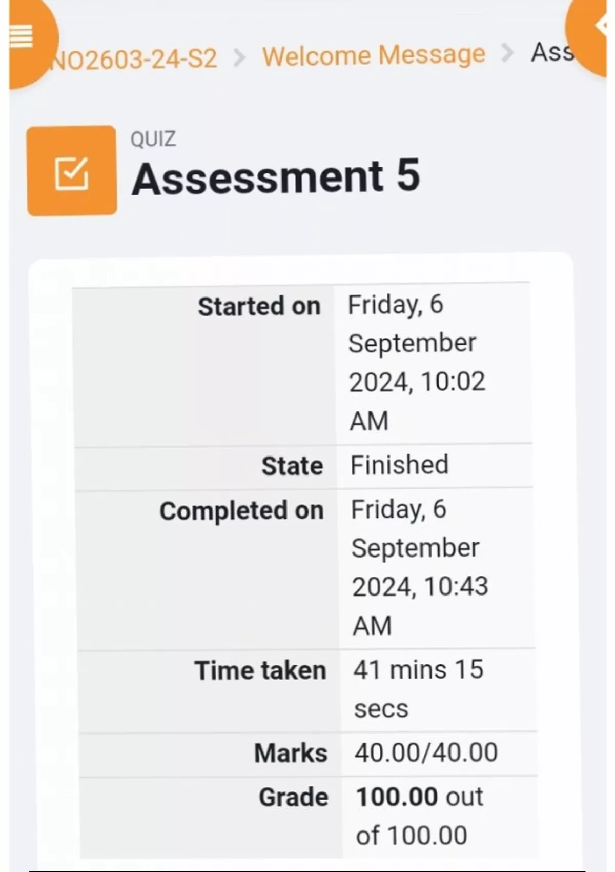615x872 pixels.
Task: Click the QUIZ label above the title
Action: [153, 139]
